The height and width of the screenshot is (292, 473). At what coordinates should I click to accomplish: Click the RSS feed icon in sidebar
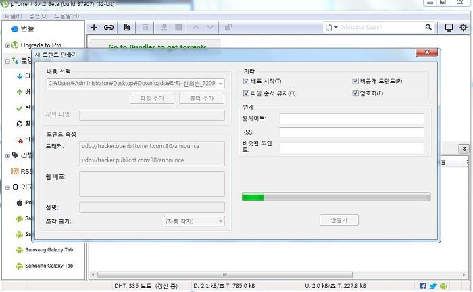click(x=15, y=171)
